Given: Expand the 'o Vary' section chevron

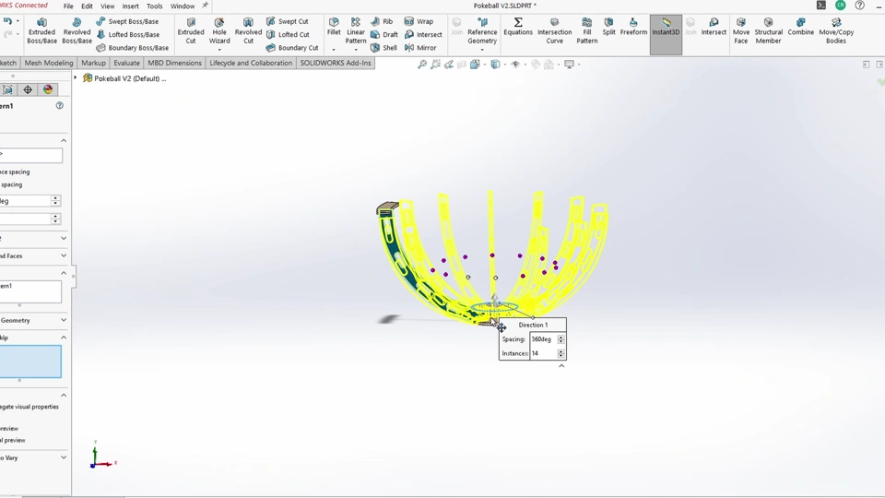Looking at the screenshot, I should click(64, 458).
